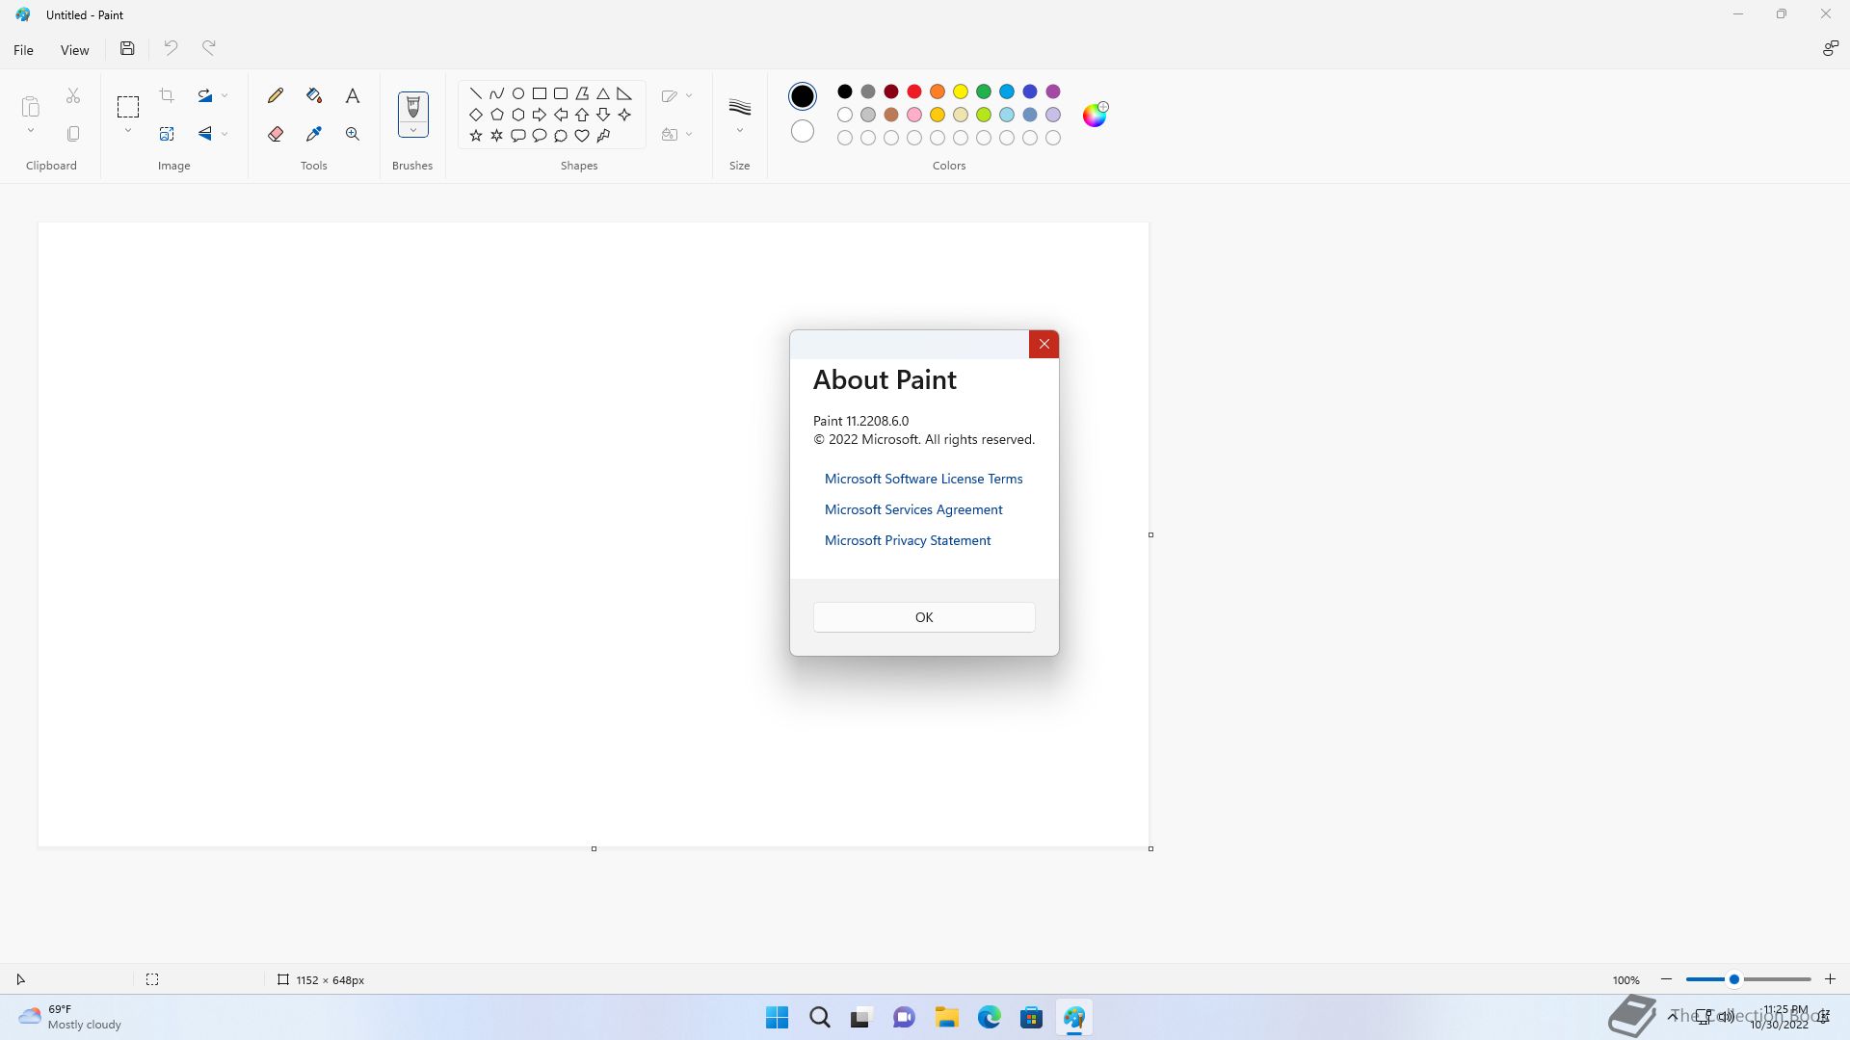Close the About Paint dialog
The height and width of the screenshot is (1040, 1850).
(x=1044, y=344)
